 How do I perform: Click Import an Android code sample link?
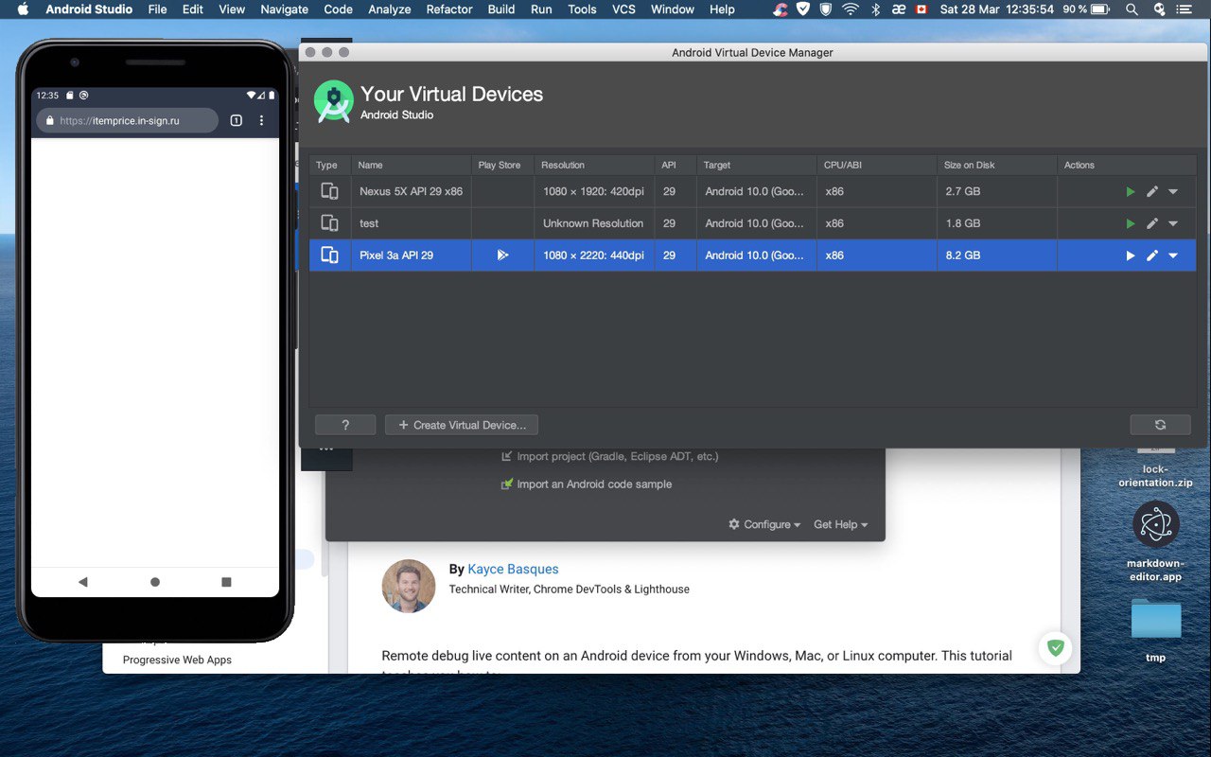[x=587, y=484]
